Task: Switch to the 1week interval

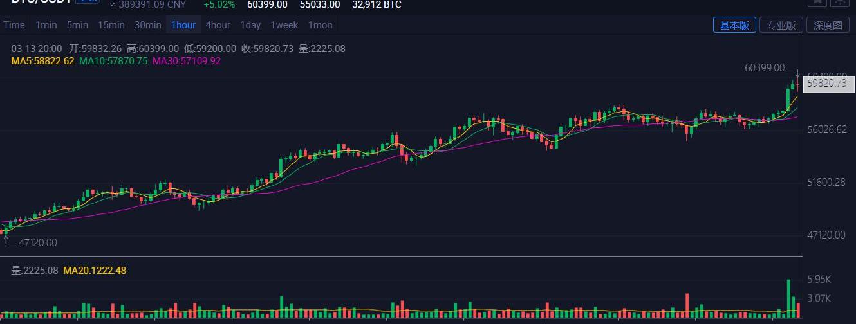Action: [284, 25]
